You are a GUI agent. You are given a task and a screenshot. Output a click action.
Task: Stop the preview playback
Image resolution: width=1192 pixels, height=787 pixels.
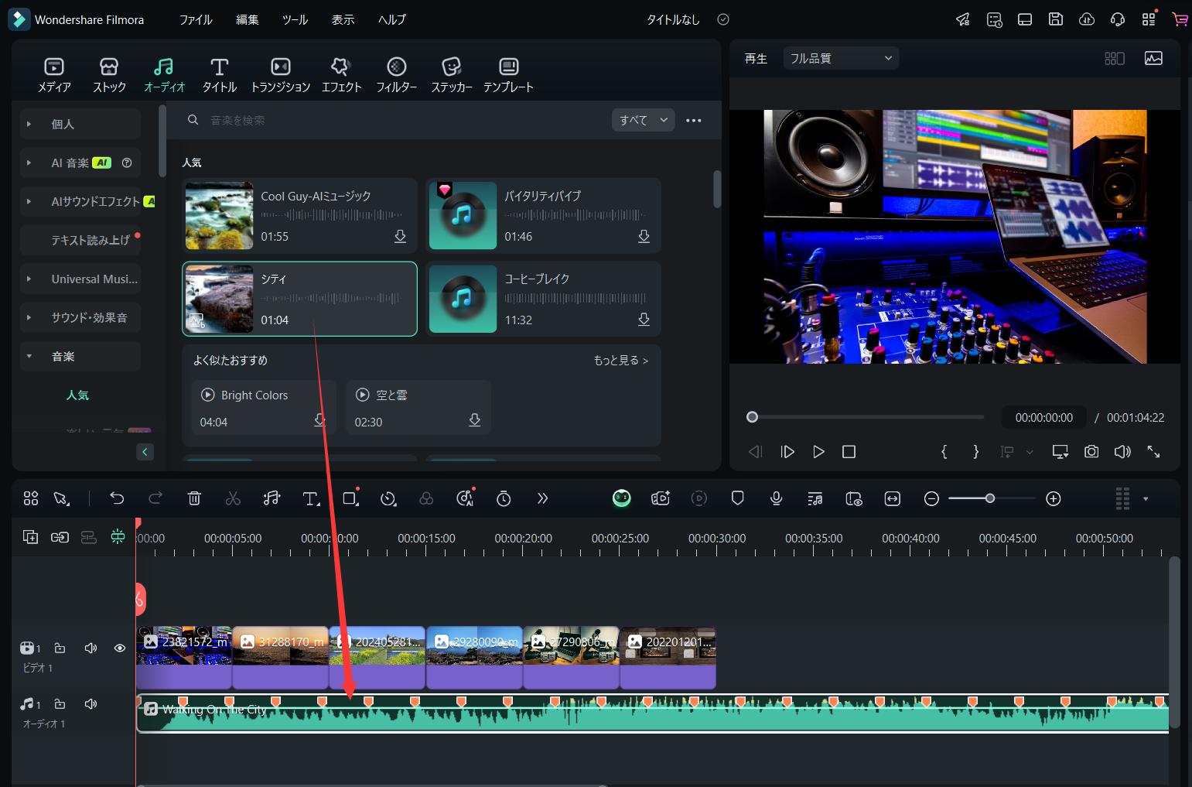tap(849, 452)
